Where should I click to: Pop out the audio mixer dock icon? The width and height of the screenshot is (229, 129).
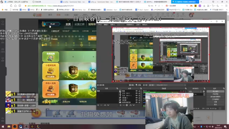pyautogui.click(x=185, y=89)
